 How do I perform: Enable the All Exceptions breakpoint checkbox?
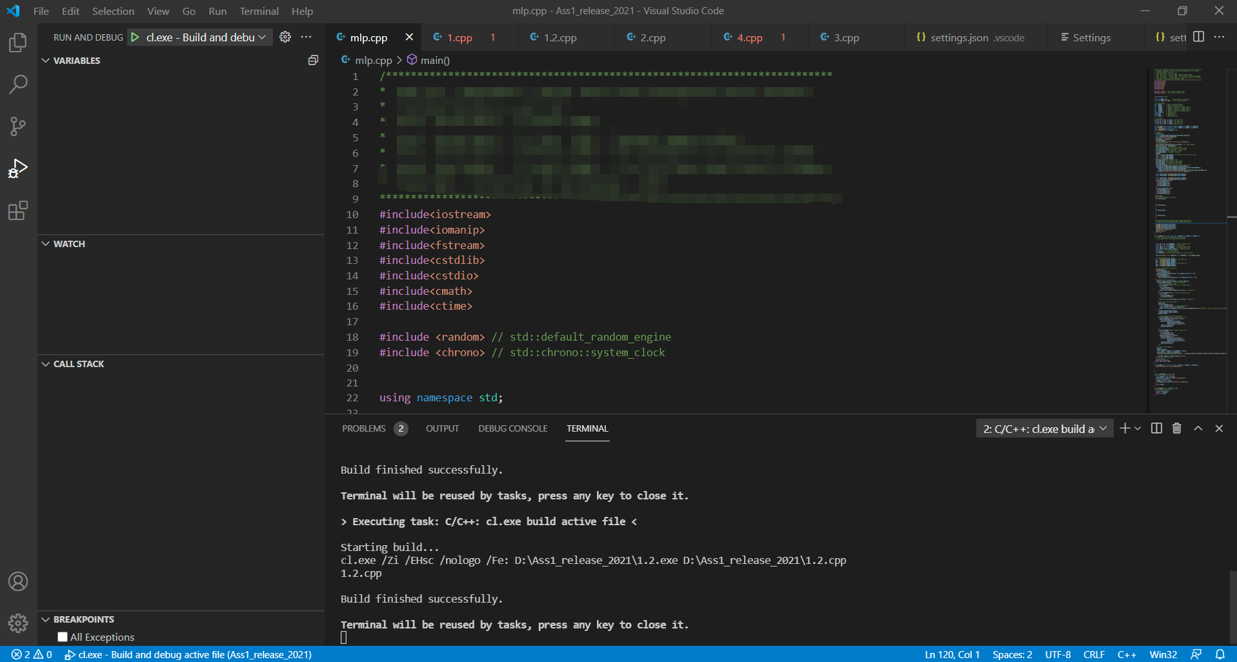point(63,637)
